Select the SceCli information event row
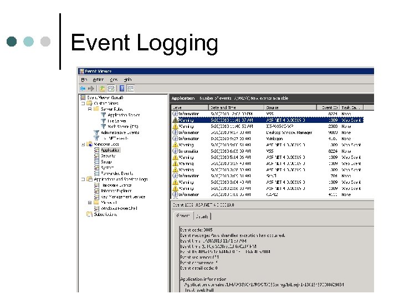Screen dimensions: 399x299 point(267,176)
